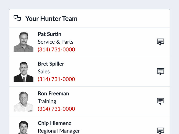179x134 pixels.
Task: Click the Service & Parts role label
Action: pyautogui.click(x=55, y=42)
